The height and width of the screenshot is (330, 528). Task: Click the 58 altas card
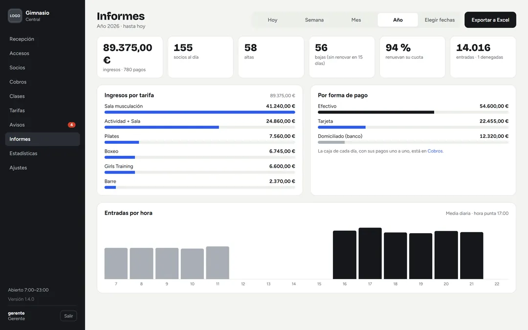pyautogui.click(x=271, y=57)
